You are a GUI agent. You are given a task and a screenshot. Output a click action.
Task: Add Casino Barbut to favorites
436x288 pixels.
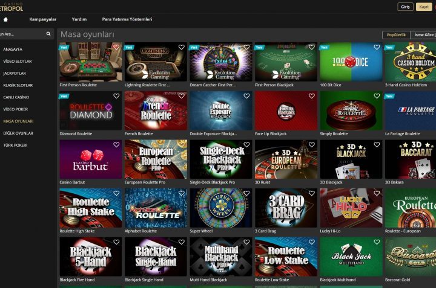116,145
